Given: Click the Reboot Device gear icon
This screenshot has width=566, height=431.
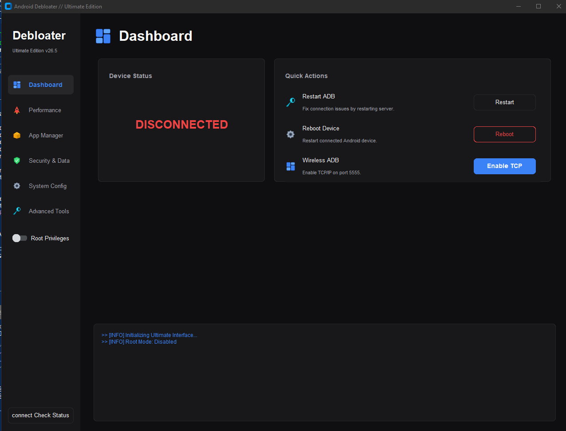Looking at the screenshot, I should pos(291,134).
